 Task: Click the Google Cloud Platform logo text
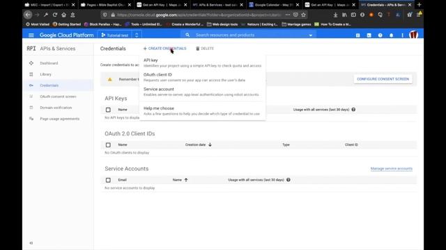(67, 35)
